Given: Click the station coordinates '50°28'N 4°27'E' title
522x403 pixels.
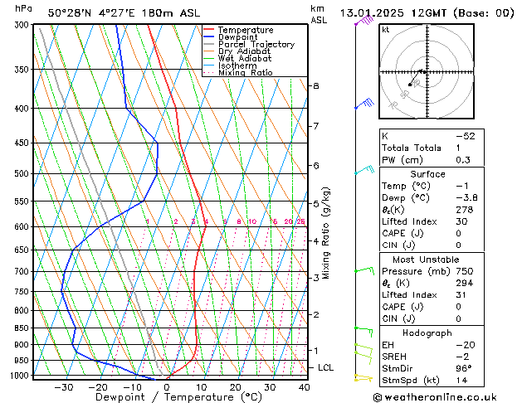Looking at the screenshot, I should (x=91, y=13).
